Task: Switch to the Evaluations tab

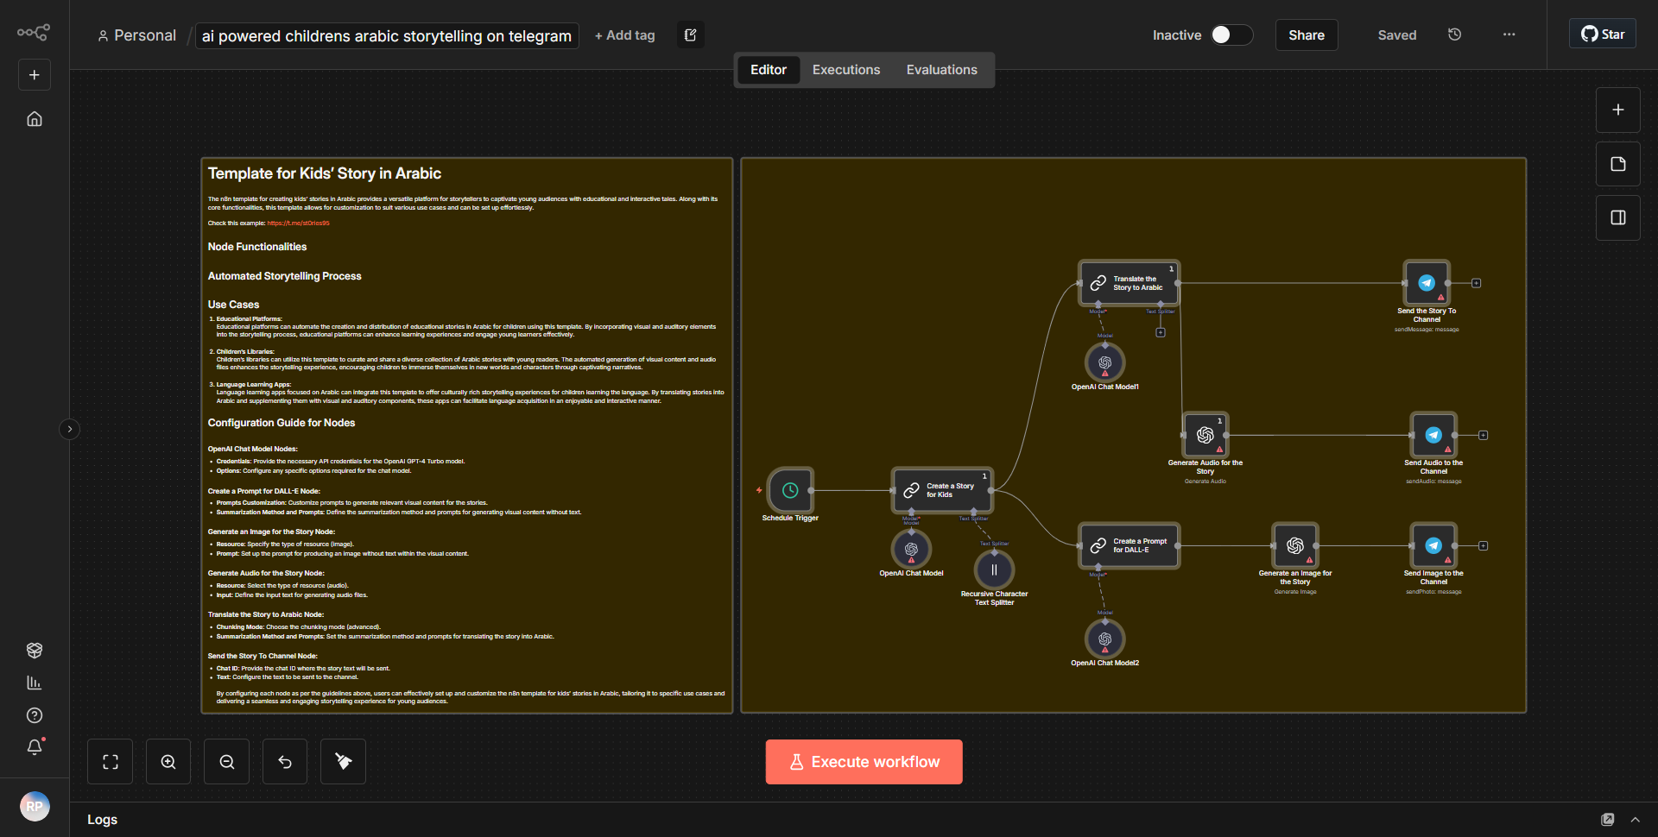Action: pos(942,70)
